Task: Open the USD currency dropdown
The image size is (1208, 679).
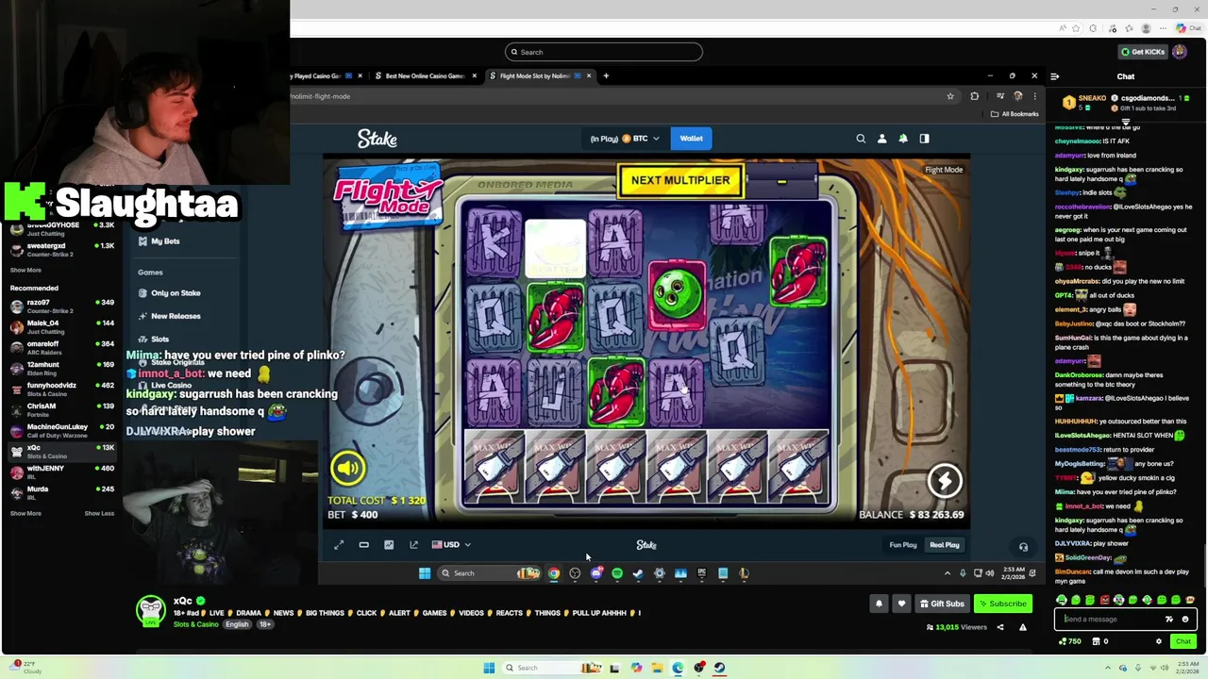Action: [451, 545]
